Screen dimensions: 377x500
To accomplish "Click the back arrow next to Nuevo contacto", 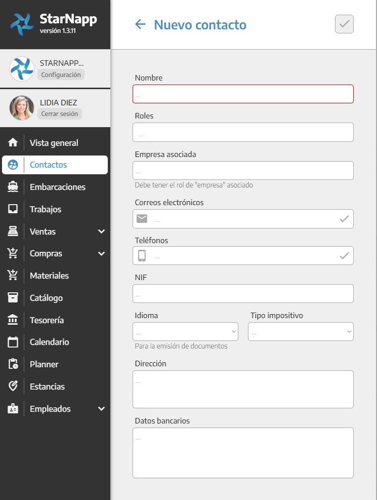I will [x=140, y=24].
